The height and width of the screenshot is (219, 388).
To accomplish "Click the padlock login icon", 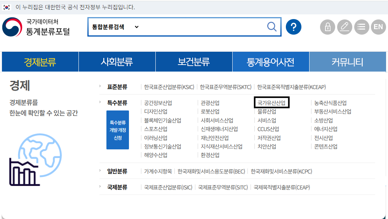I will (x=327, y=27).
